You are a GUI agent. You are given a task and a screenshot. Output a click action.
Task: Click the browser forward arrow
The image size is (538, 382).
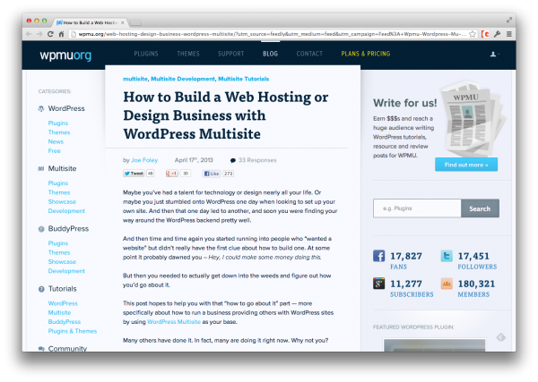pos(39,34)
